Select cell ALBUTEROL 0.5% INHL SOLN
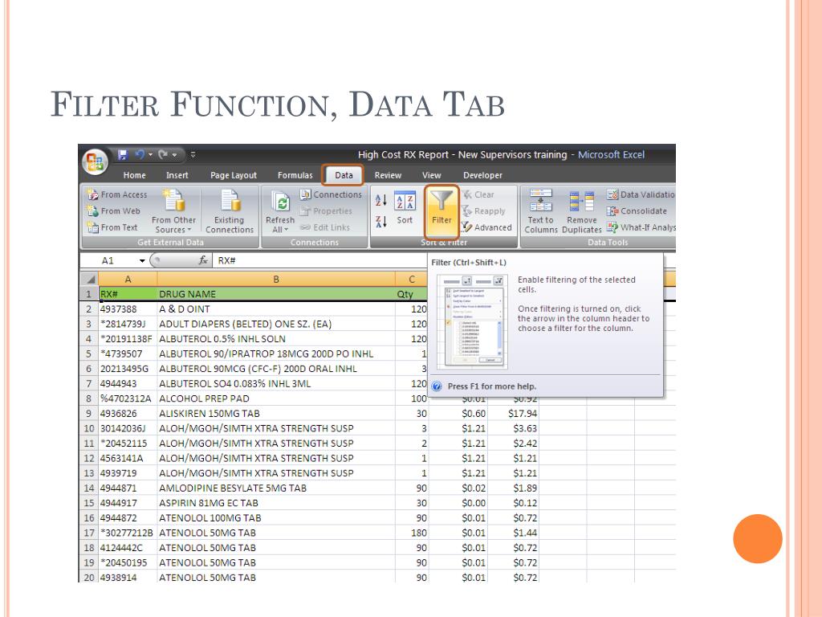This screenshot has width=822, height=617. [276, 339]
